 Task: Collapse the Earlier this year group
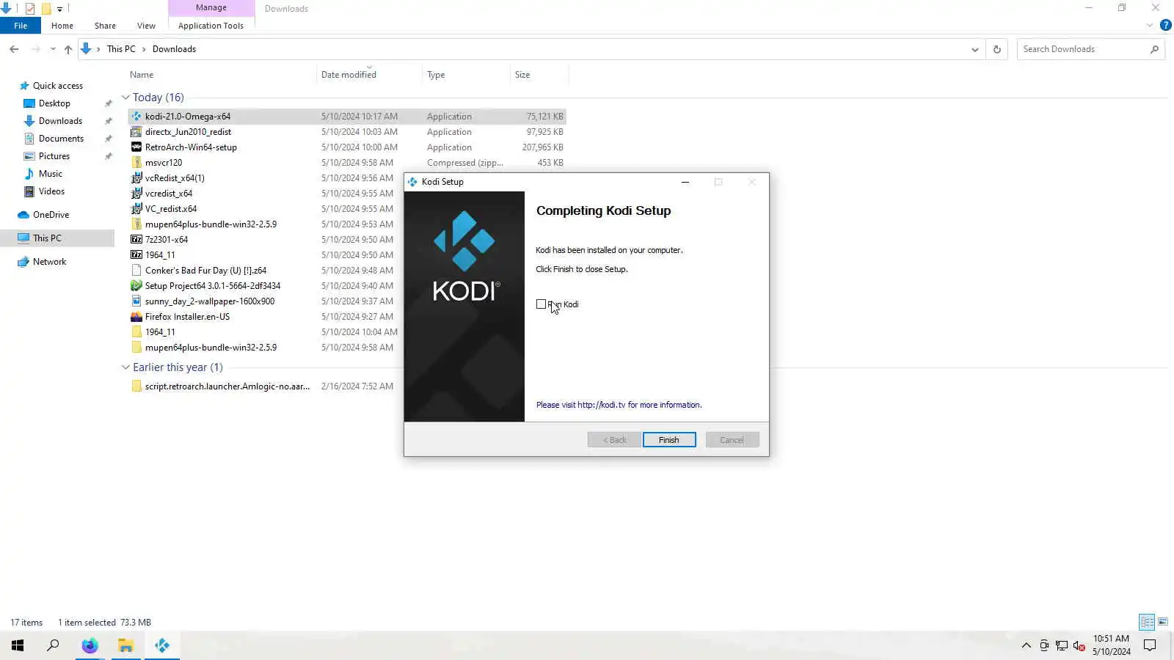click(x=125, y=367)
